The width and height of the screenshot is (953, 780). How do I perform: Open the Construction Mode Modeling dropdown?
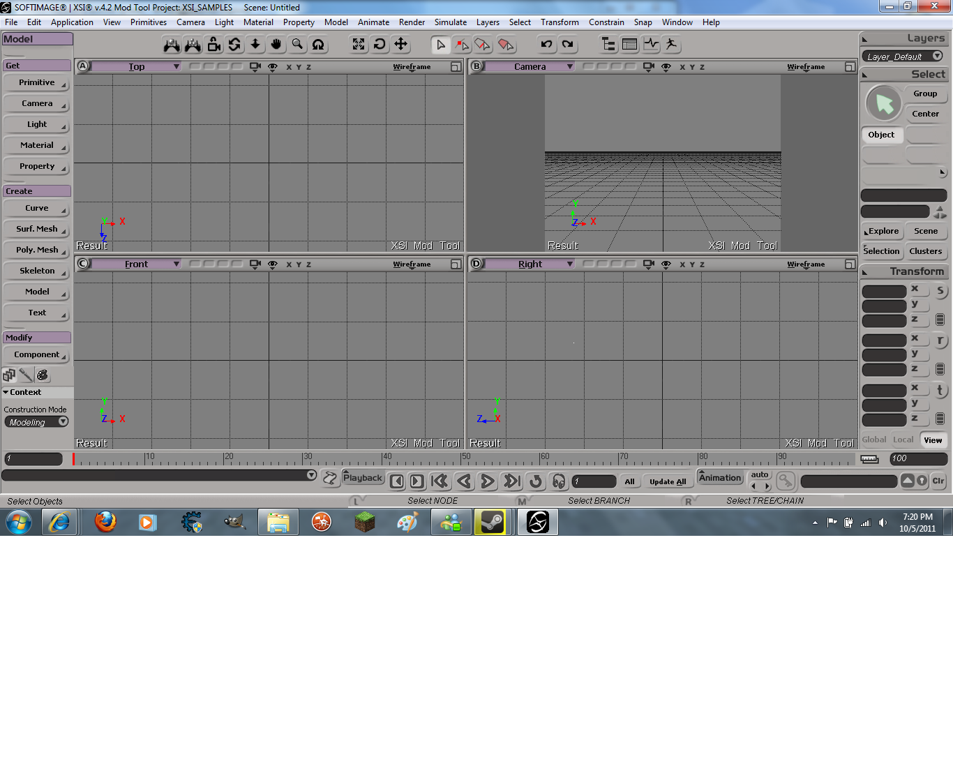36,421
